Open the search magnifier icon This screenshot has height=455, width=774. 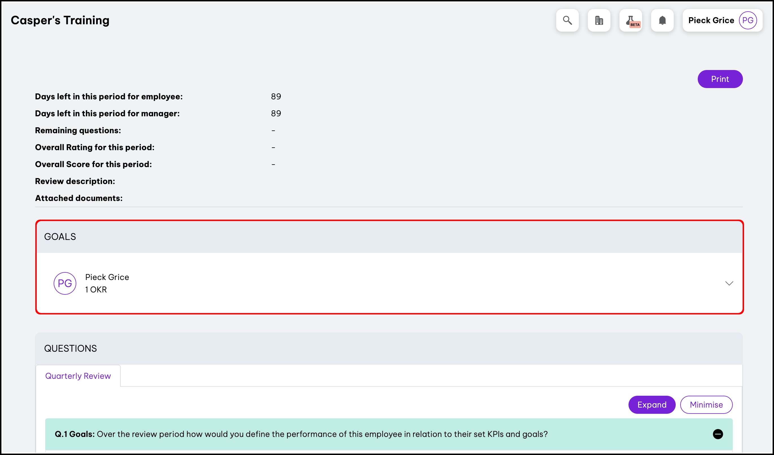click(567, 20)
